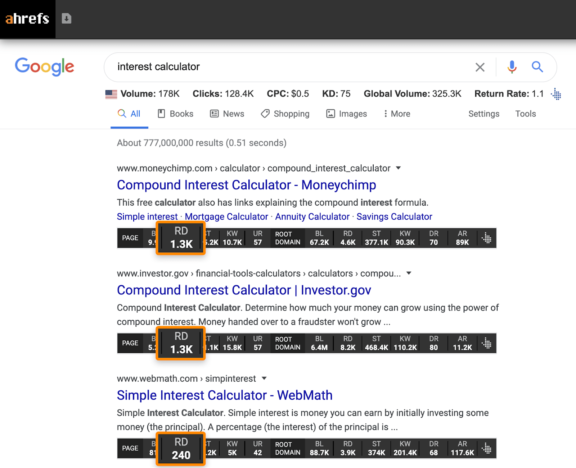Open Simple Interest Calculator - WebMath result
Screen dimensions: 576x468
click(225, 395)
